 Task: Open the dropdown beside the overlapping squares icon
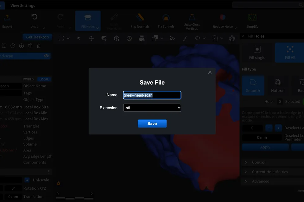coord(161,38)
